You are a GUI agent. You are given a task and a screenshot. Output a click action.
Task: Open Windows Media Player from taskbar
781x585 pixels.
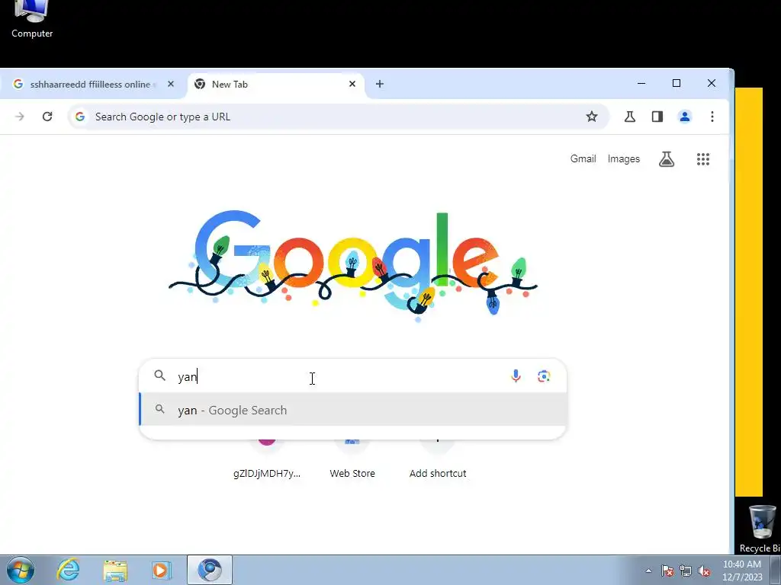click(x=162, y=570)
